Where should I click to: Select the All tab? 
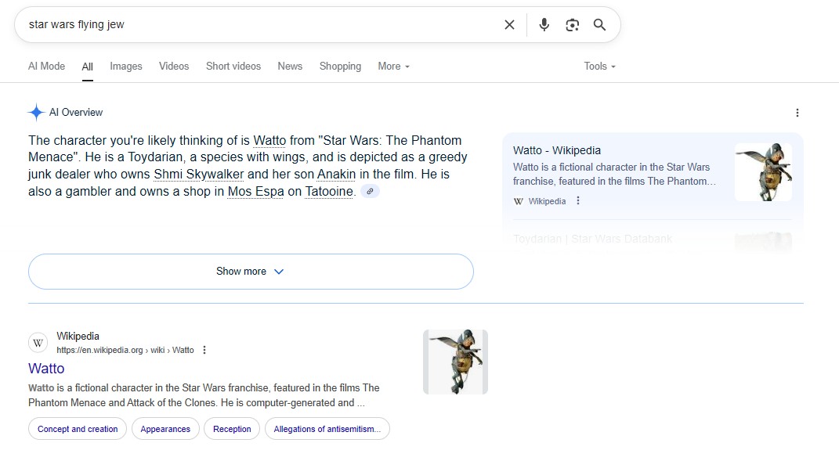[x=87, y=67]
